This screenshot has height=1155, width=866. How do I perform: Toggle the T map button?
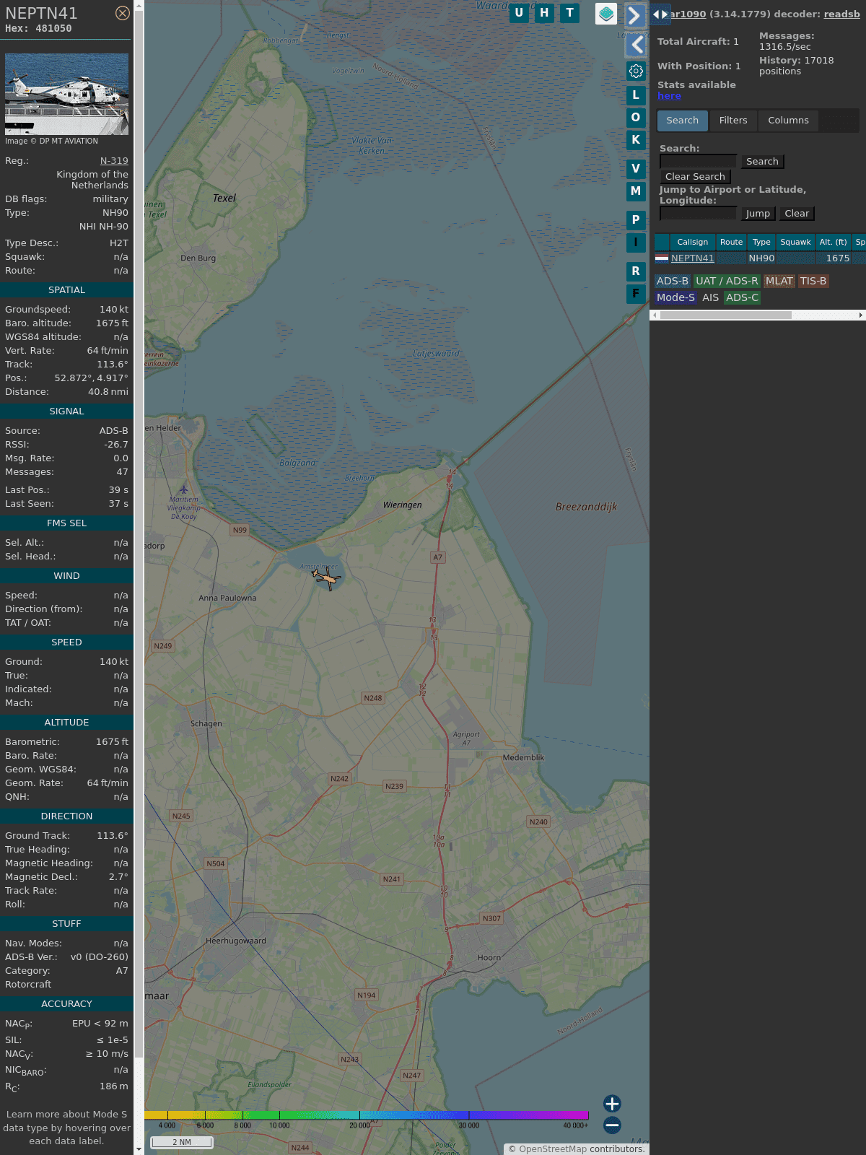click(x=570, y=13)
